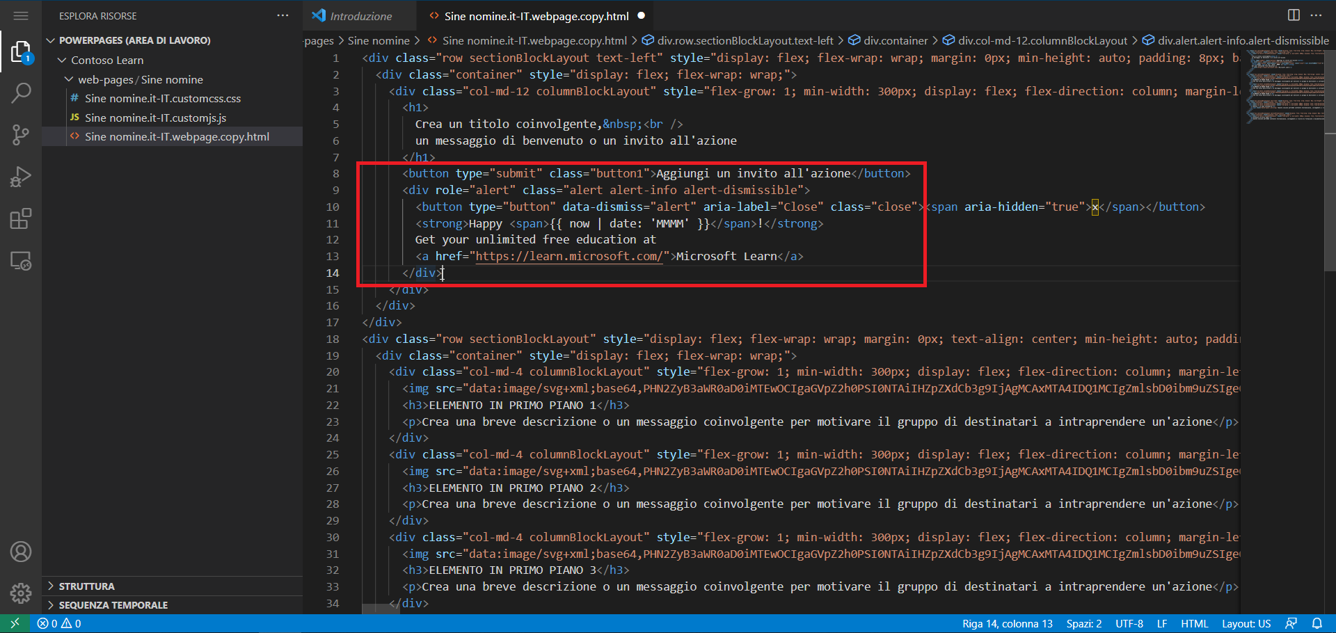Open notifications bell in status bar
The image size is (1336, 633).
[x=1317, y=624]
